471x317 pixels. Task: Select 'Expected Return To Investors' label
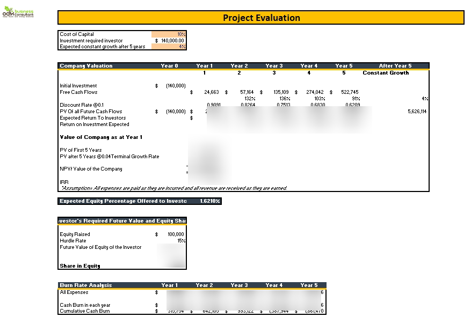pos(92,118)
